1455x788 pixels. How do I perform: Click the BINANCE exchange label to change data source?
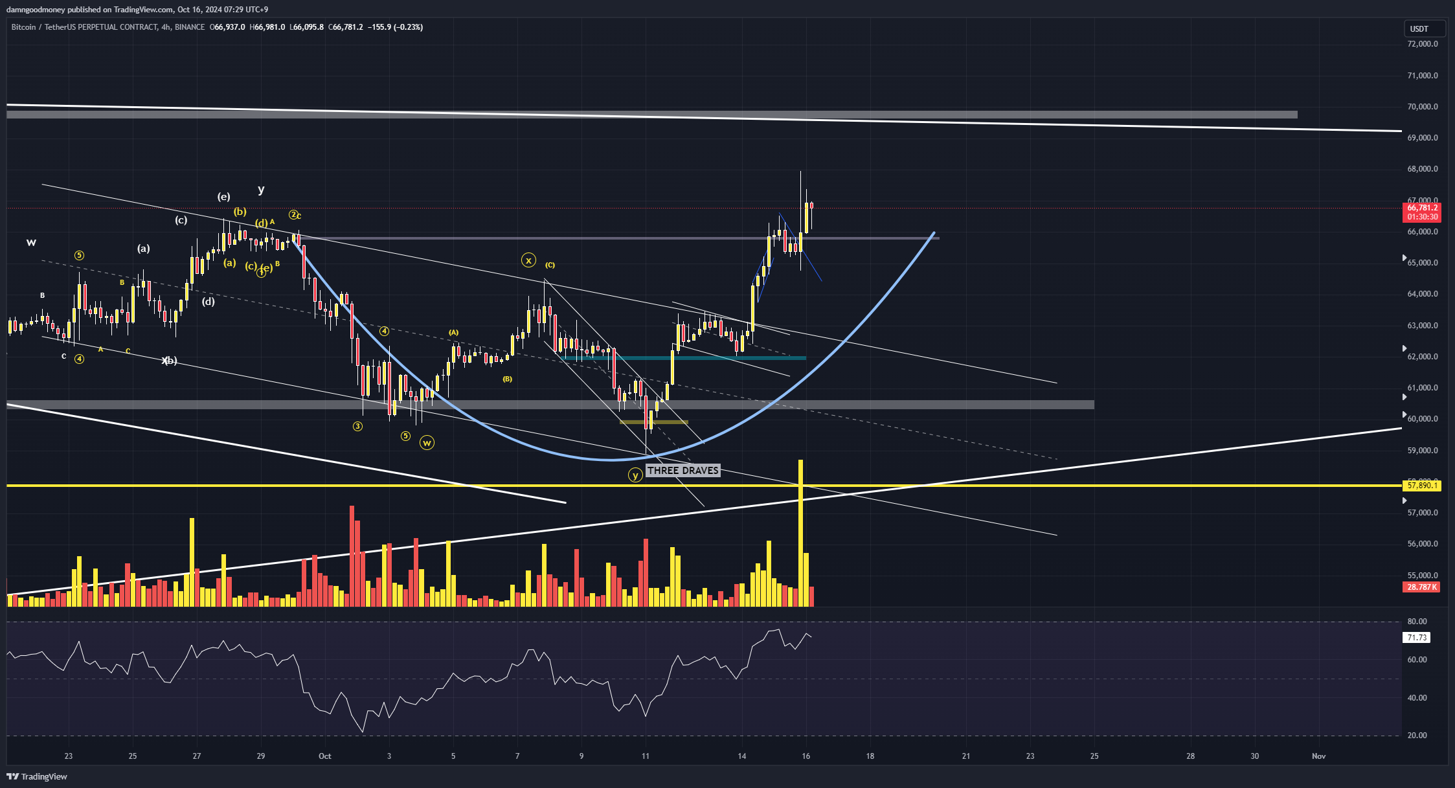pos(188,27)
